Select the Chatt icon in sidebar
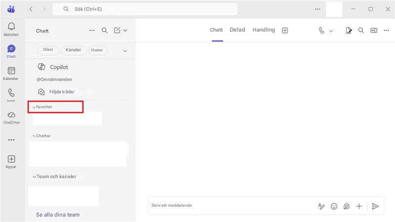The width and height of the screenshot is (395, 222). pos(11,51)
